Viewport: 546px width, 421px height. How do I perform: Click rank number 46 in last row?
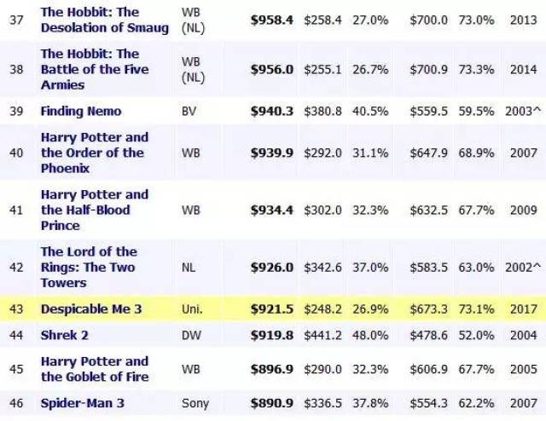click(x=16, y=402)
